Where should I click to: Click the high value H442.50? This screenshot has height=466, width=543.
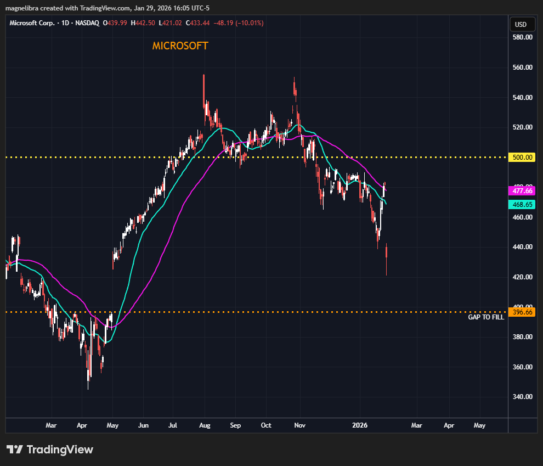click(143, 23)
